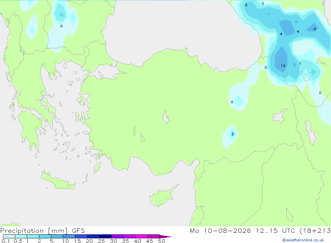The image size is (331, 243).
Task: Click the arrow tip beyond 50 in legend
Action: 166,236
